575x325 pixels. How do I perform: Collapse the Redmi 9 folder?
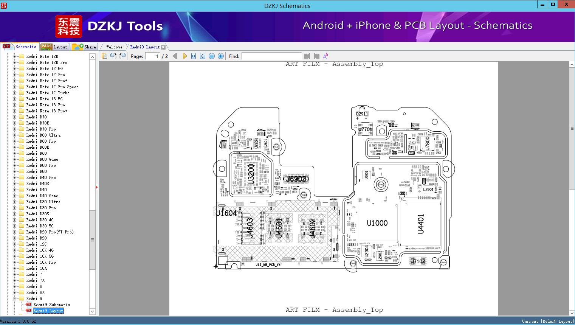tap(15, 299)
